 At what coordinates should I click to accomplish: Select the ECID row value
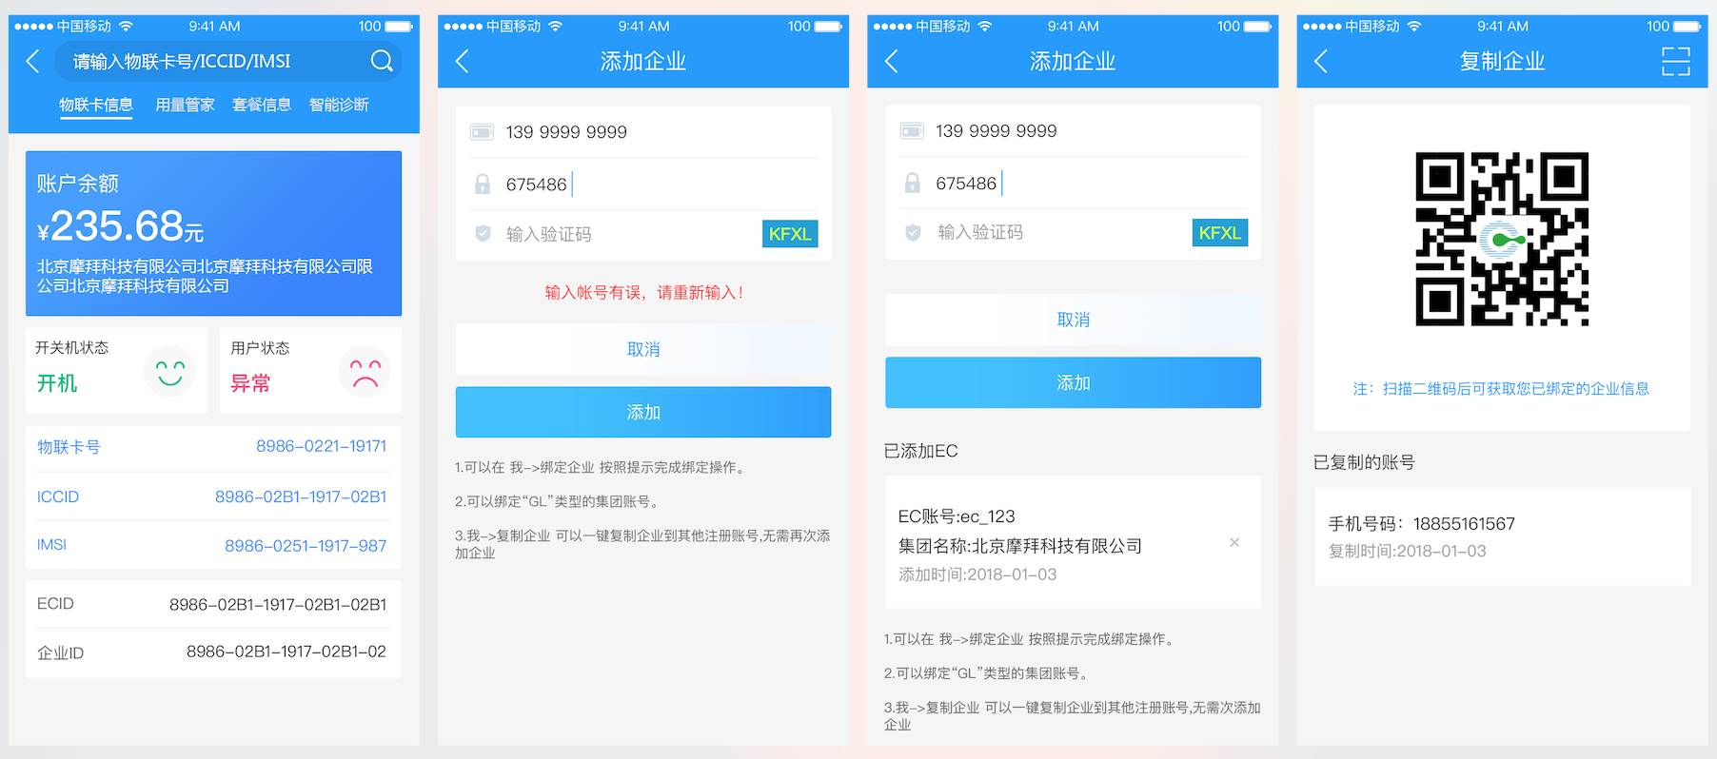pyautogui.click(x=278, y=605)
